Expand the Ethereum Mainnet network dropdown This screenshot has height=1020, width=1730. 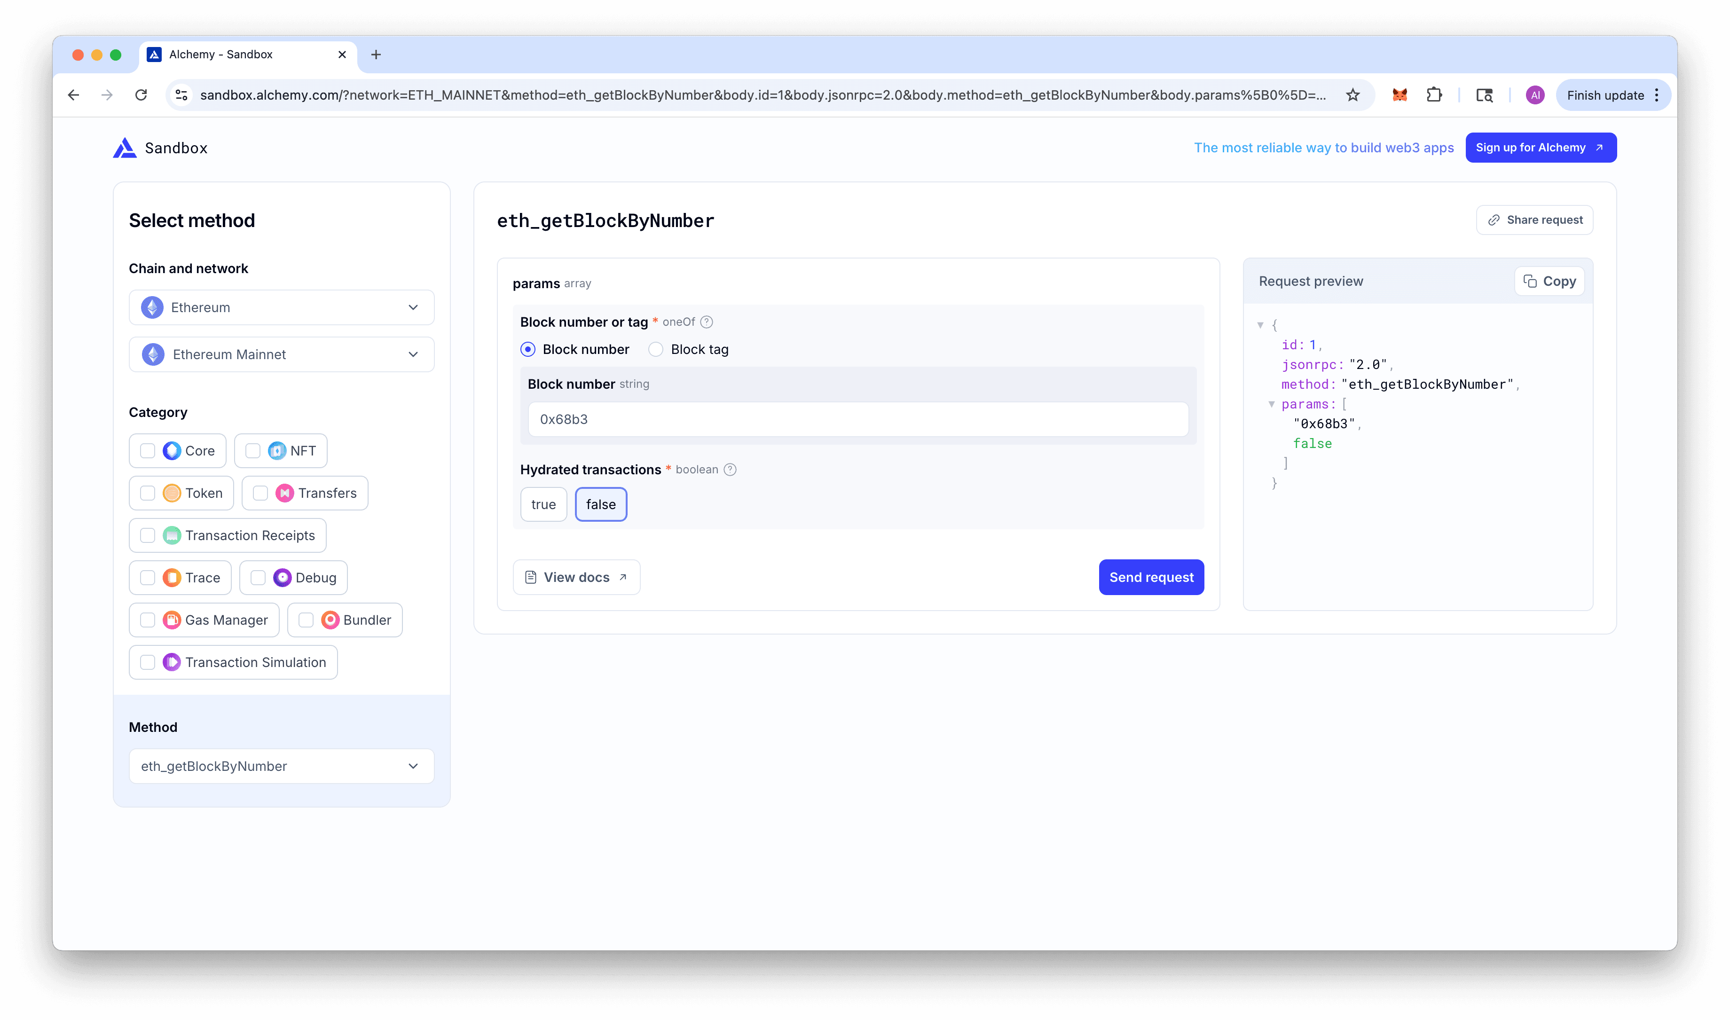point(281,355)
